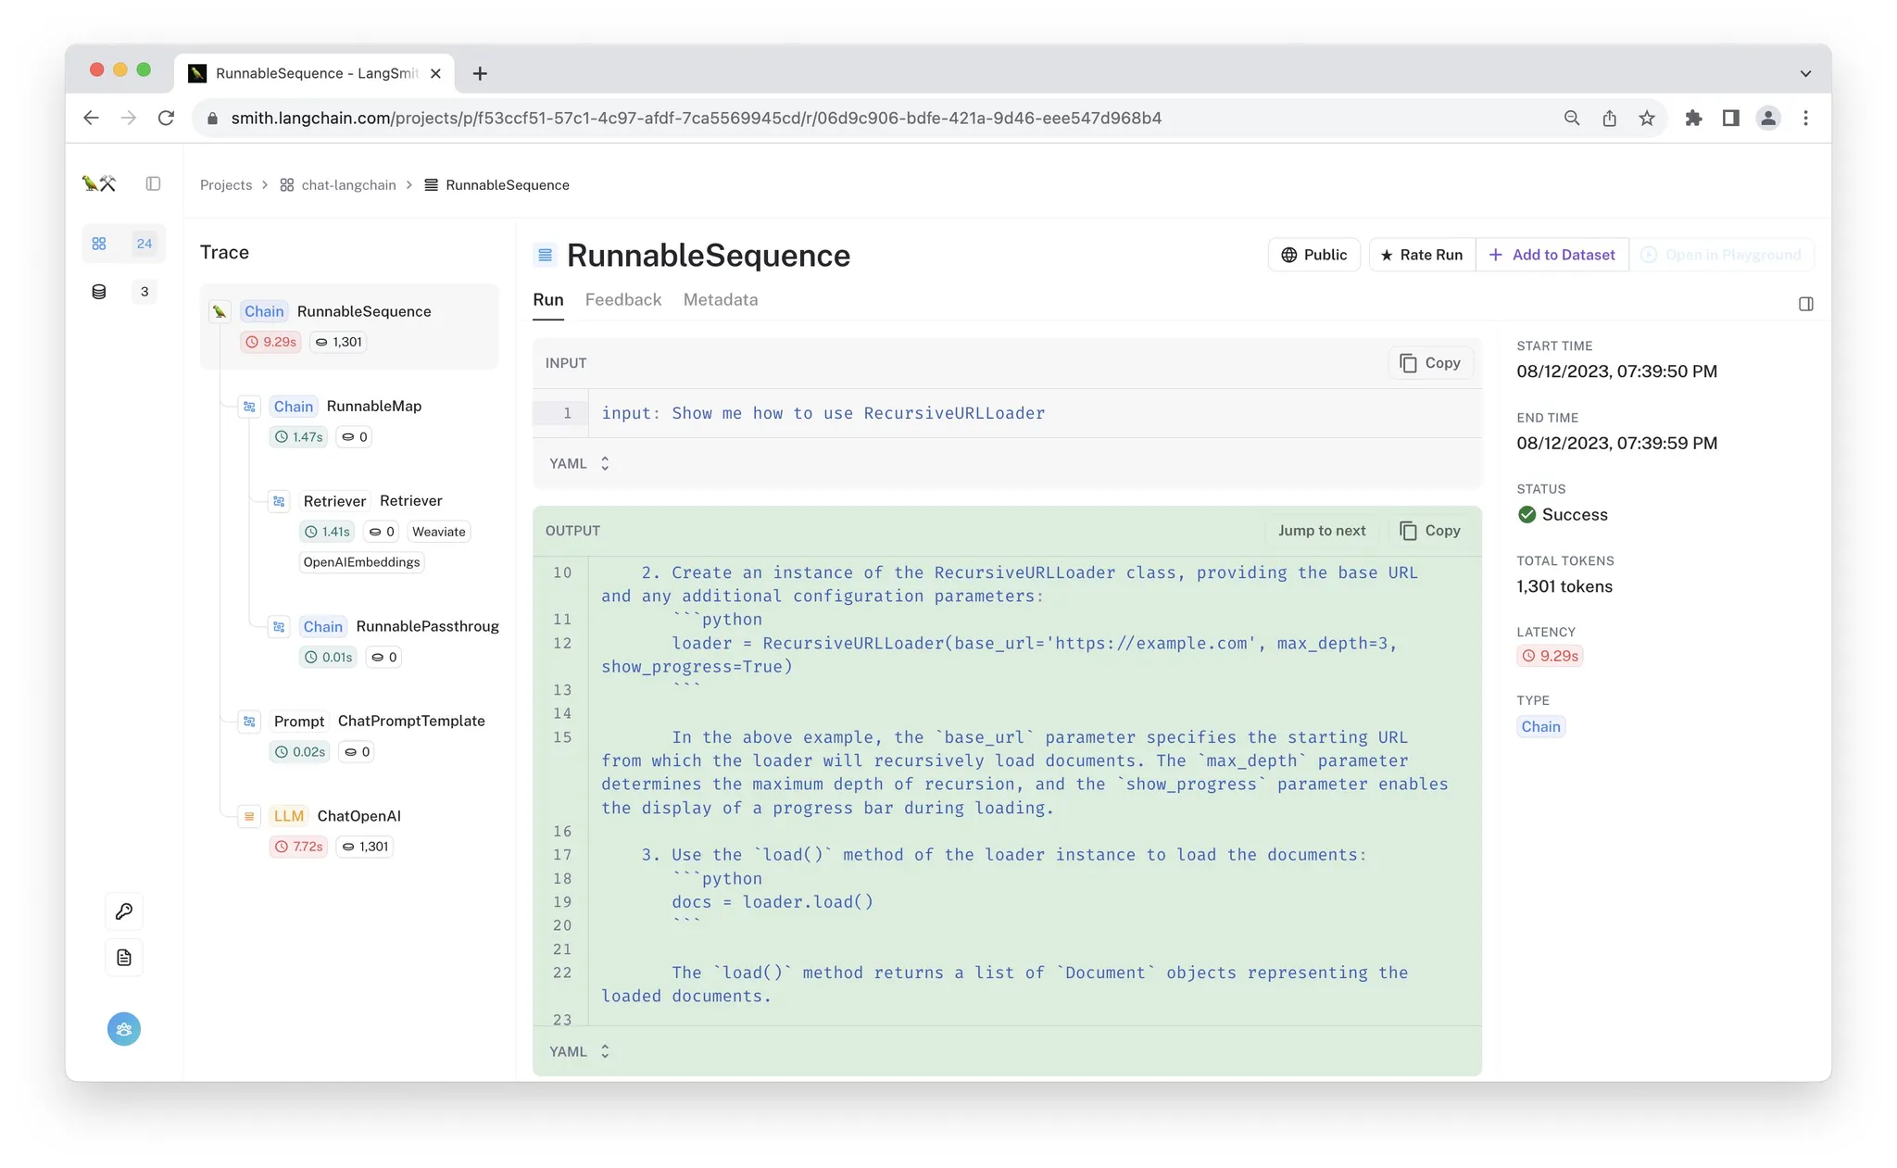Click the 9.29s latency badge under LATENCY
This screenshot has height=1168, width=1897.
coord(1550,656)
